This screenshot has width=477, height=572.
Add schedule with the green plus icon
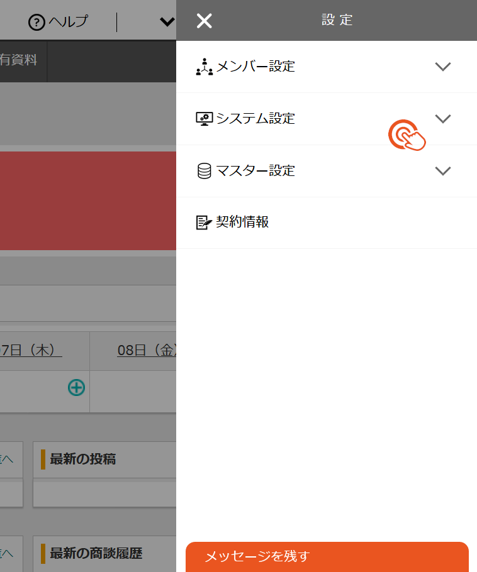point(76,387)
